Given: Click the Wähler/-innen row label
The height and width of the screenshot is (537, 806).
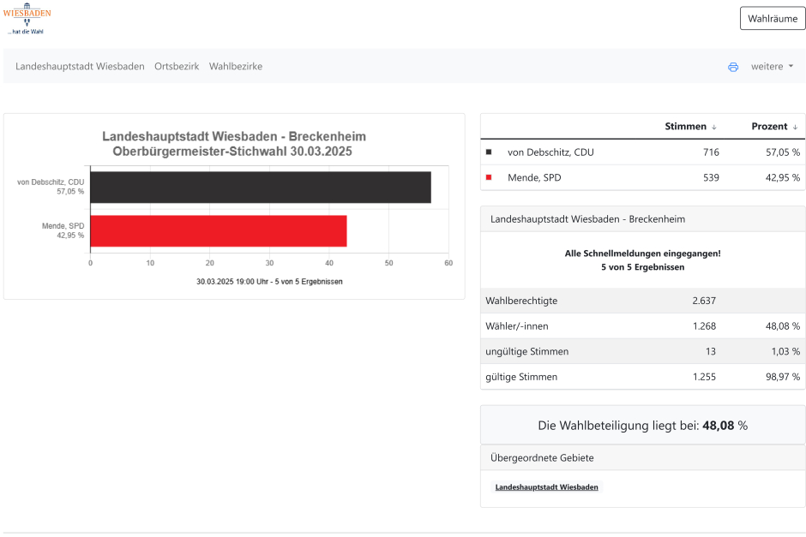Looking at the screenshot, I should tap(516, 326).
